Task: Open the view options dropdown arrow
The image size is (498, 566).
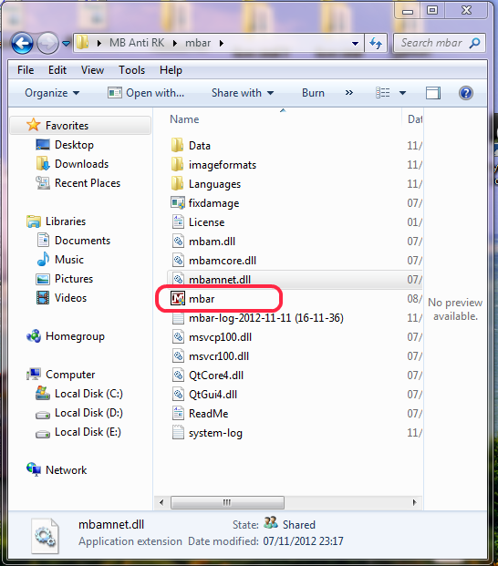Action: (x=402, y=93)
